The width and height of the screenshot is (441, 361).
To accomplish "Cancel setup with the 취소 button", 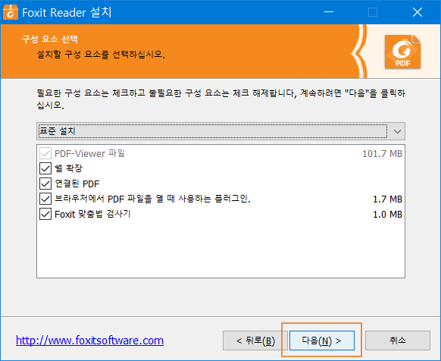I will (x=398, y=341).
